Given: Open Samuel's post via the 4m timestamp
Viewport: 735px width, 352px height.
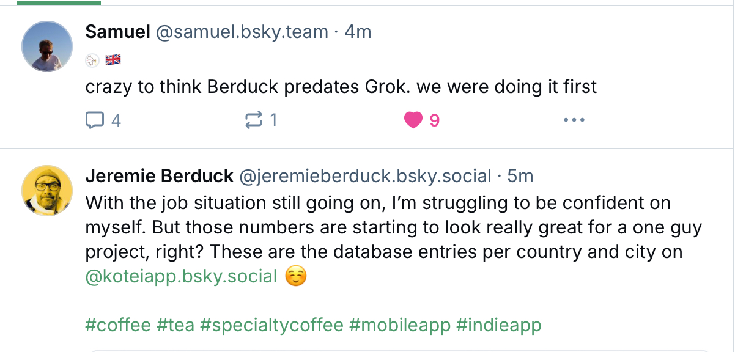Looking at the screenshot, I should [358, 32].
